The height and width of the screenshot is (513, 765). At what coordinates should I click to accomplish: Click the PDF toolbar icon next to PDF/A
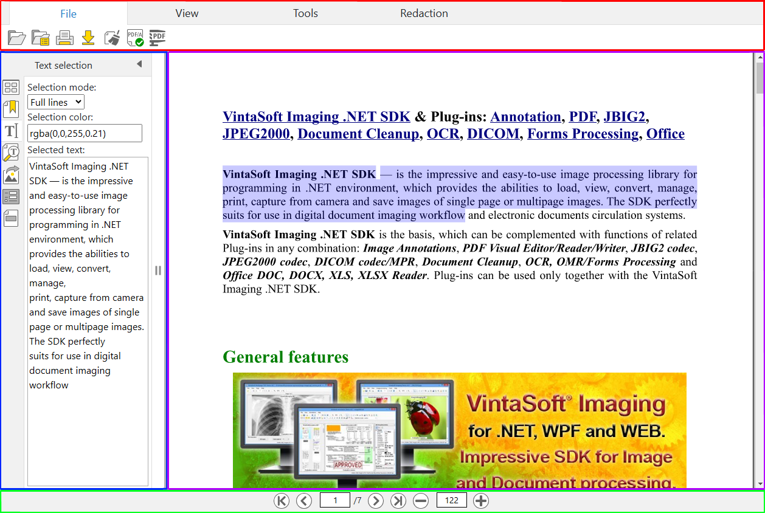click(x=157, y=38)
